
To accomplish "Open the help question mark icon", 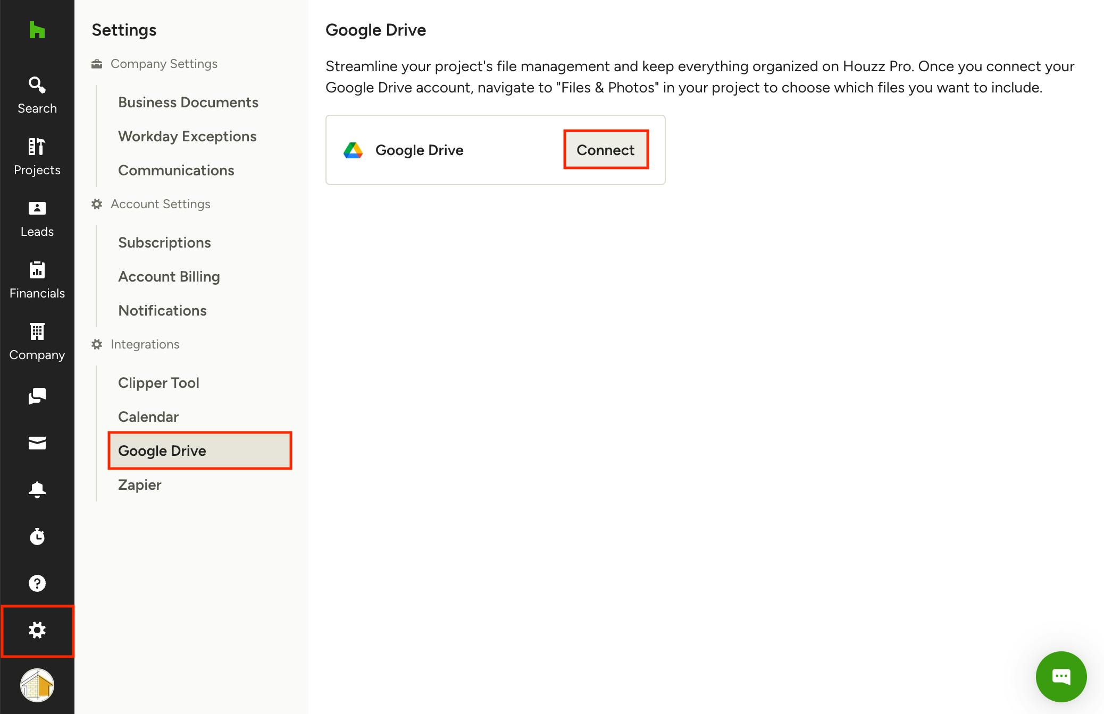I will pyautogui.click(x=37, y=583).
